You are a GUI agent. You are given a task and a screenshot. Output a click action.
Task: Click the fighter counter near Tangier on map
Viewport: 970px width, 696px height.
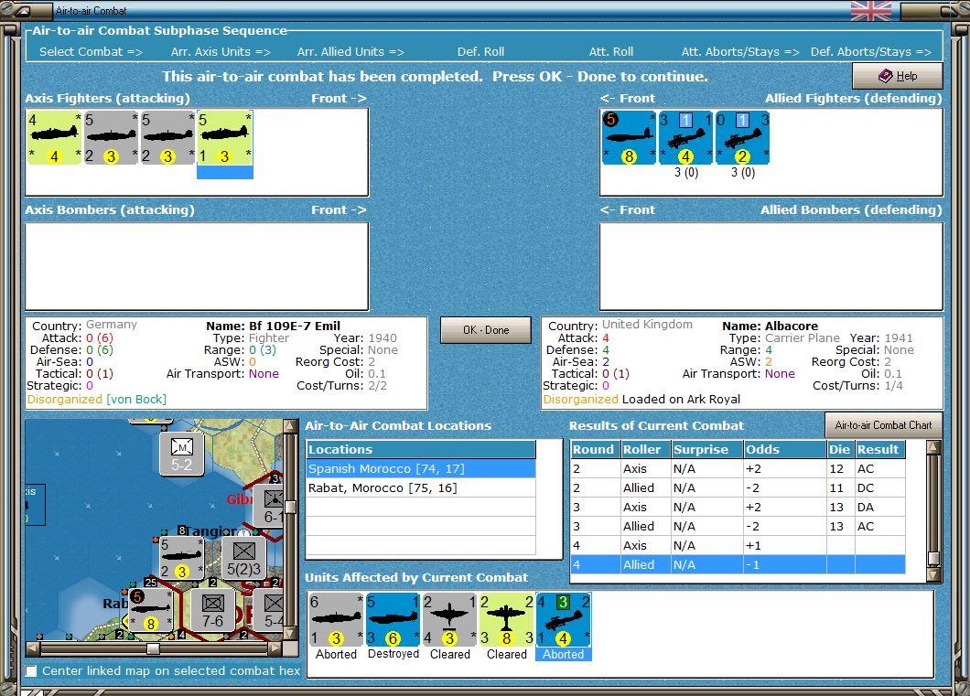tap(181, 558)
